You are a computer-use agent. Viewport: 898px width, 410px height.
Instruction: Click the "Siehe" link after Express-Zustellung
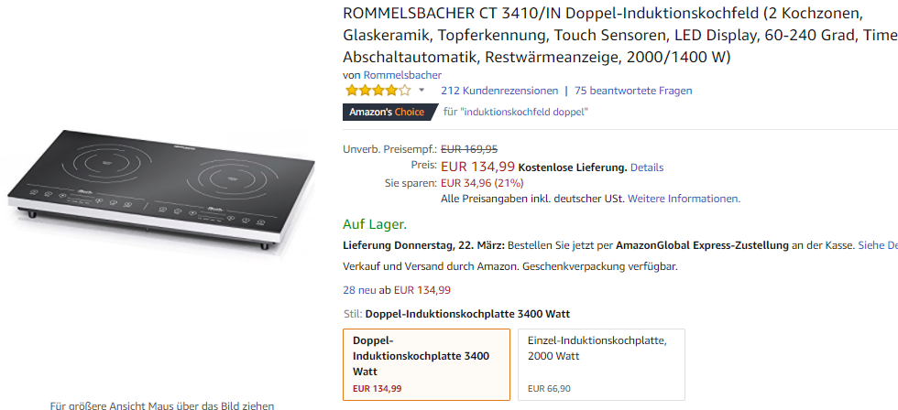[x=878, y=245]
